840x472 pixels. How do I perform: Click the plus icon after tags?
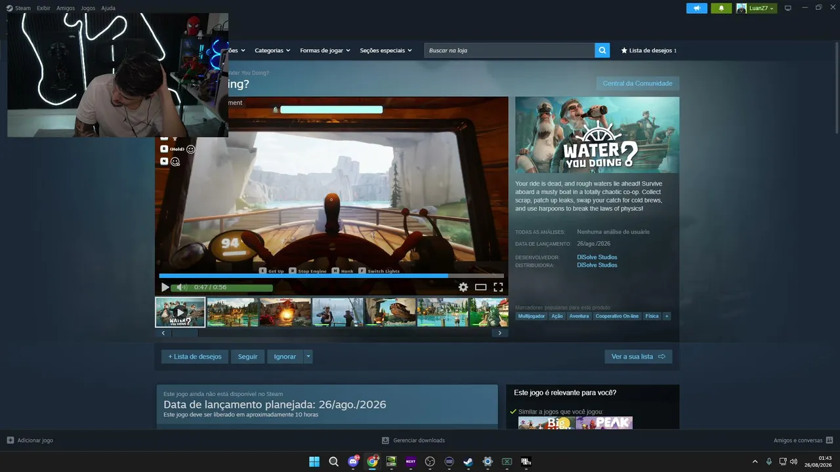tap(667, 316)
